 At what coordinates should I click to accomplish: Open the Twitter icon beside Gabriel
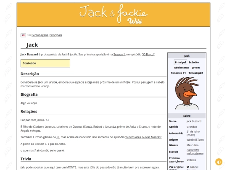(x=188, y=167)
